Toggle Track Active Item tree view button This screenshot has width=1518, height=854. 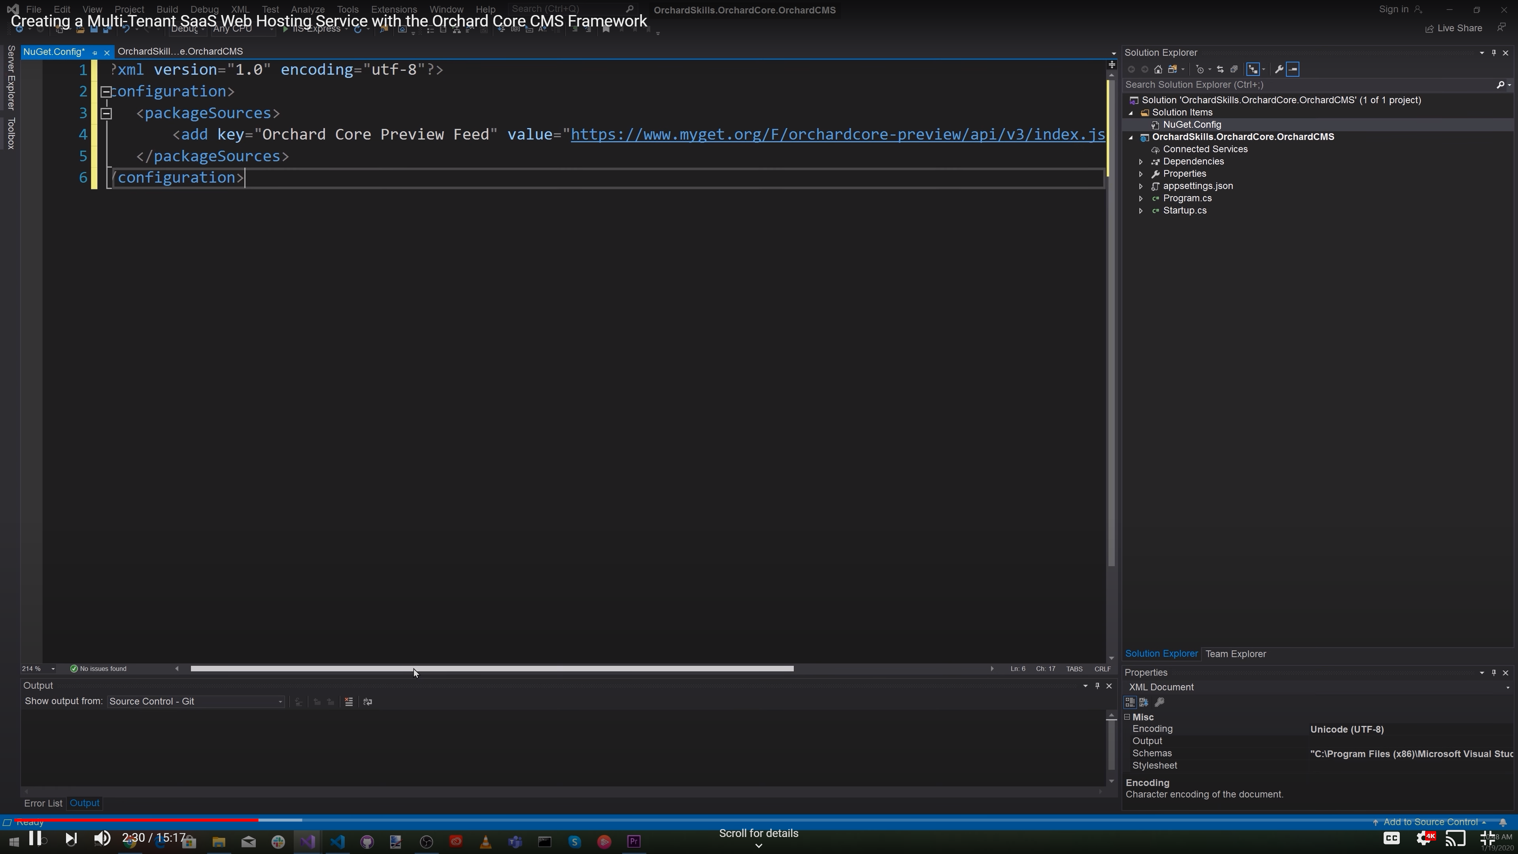coord(1254,70)
